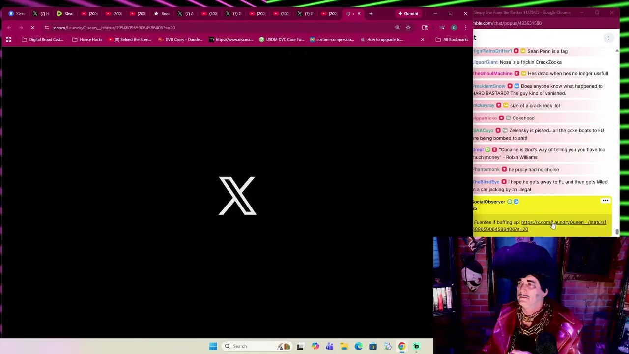Viewport: 629px width, 354px height.
Task: Click the taskbar Search box
Action: pyautogui.click(x=258, y=346)
